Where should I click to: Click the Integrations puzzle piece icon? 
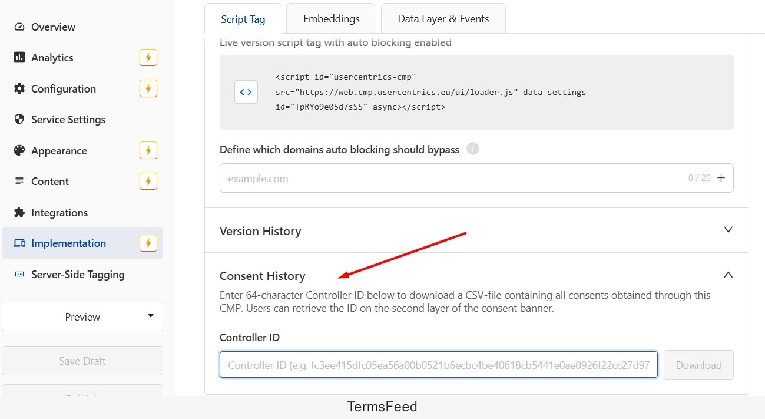point(19,213)
